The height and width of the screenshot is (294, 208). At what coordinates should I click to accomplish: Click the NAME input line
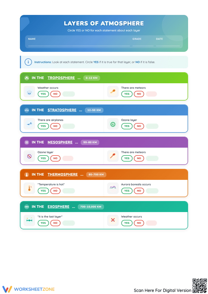(x=79, y=44)
